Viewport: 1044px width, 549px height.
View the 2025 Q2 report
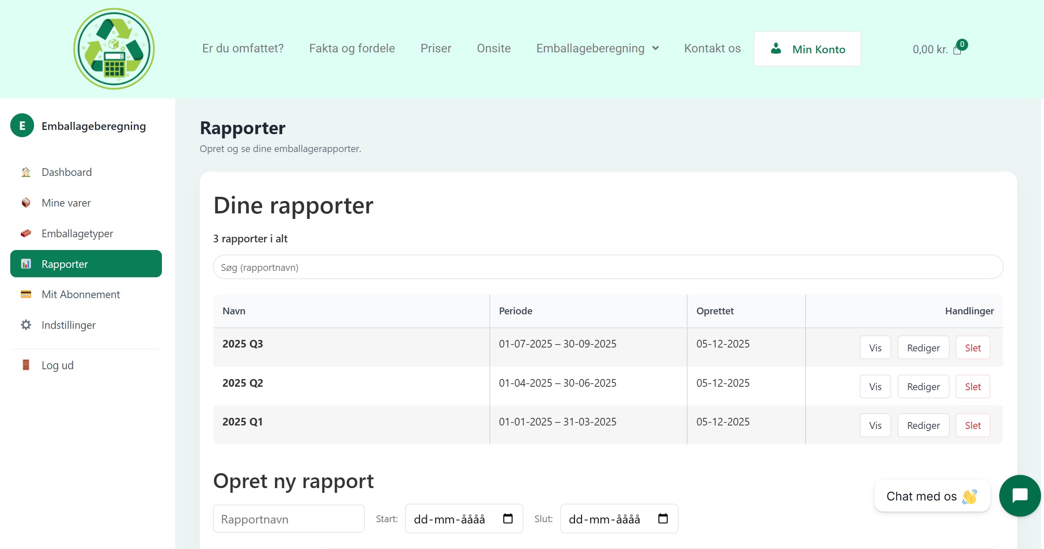click(x=875, y=386)
